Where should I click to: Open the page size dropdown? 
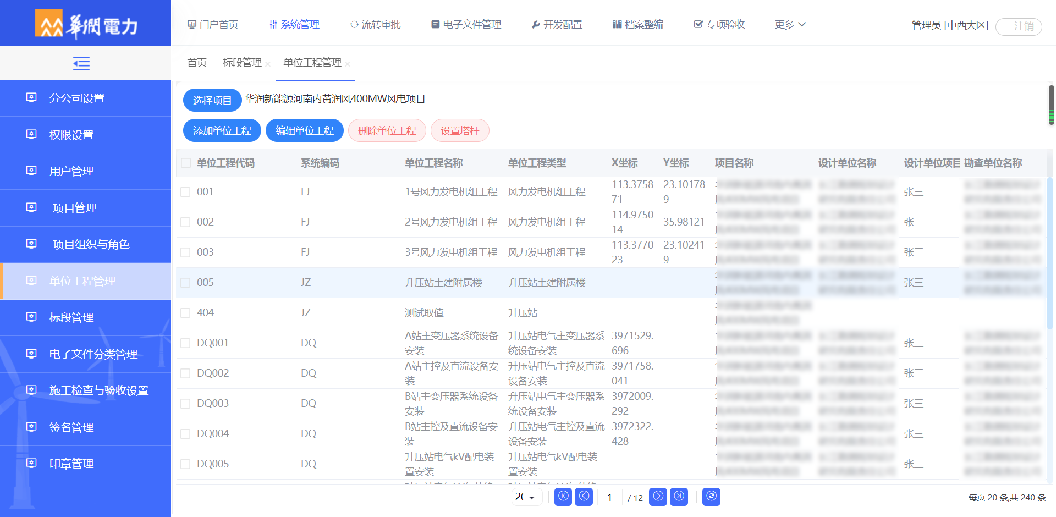[x=526, y=497]
